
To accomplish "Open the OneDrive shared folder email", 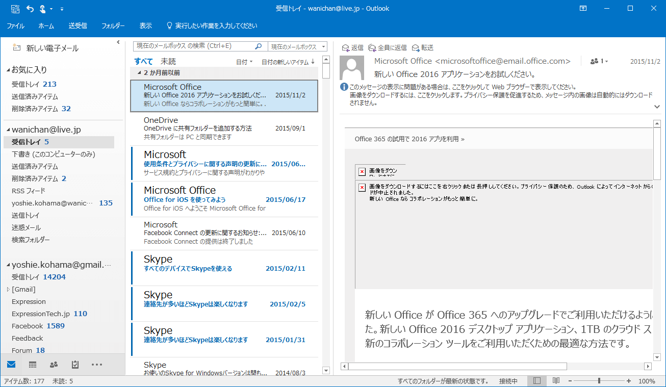I will [x=224, y=129].
